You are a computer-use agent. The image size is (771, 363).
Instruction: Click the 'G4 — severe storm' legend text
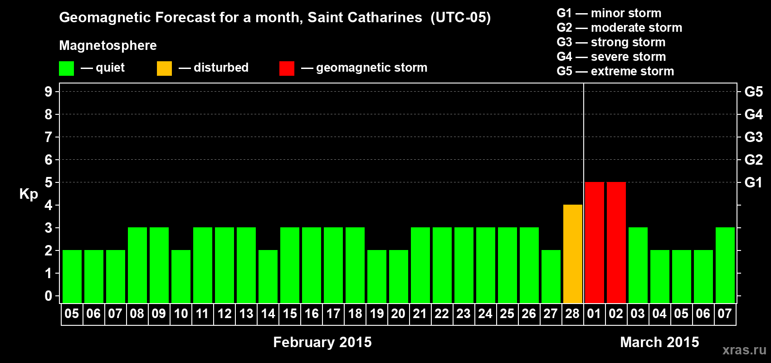611,57
